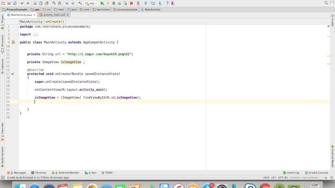Click the Paste clipboard icon
The image size is (335, 188).
click(47, 3)
